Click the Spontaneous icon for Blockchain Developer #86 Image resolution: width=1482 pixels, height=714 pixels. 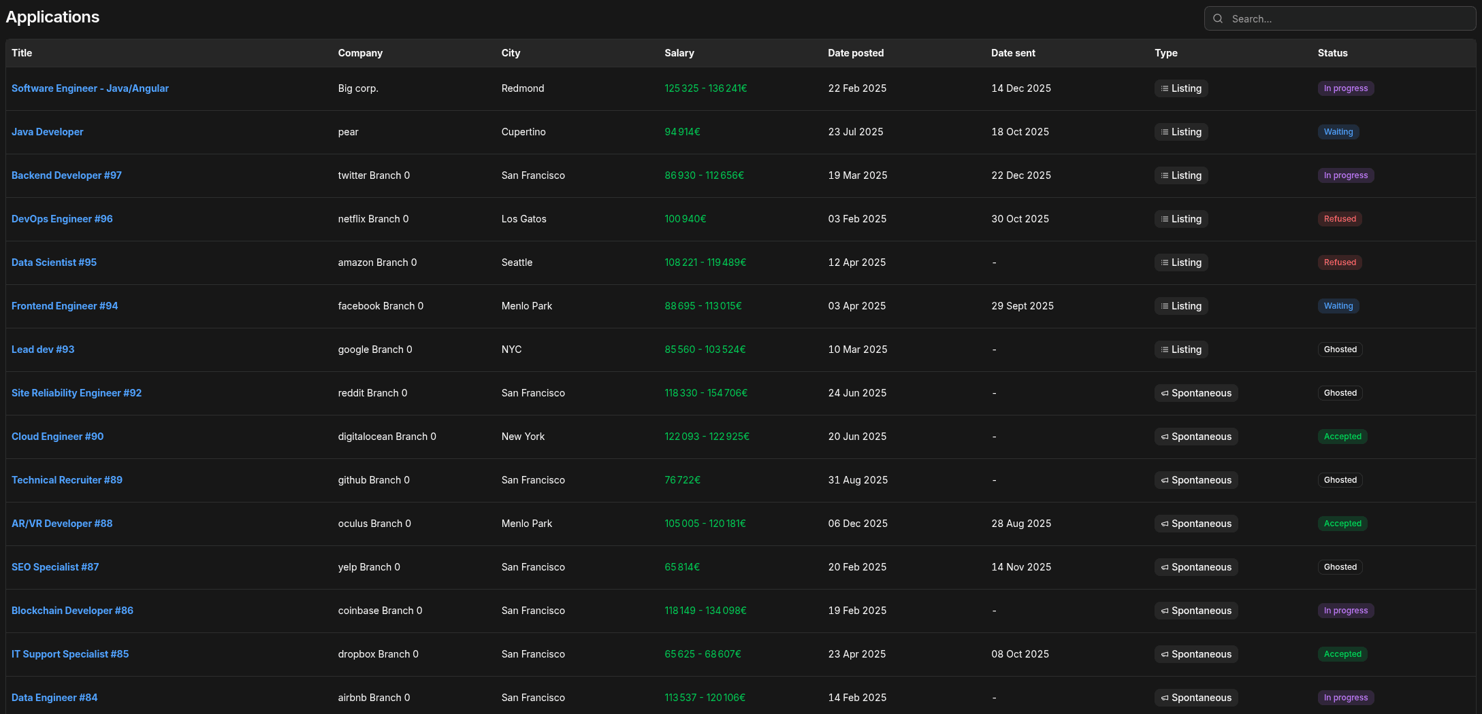[x=1163, y=611]
